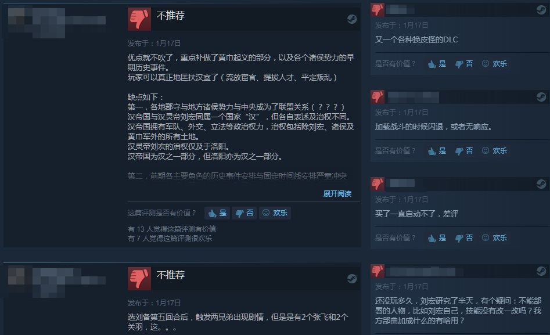Mark the 加载战斗闪退 review as 欢乐
Screen dimensions: 550x335
pos(494,151)
